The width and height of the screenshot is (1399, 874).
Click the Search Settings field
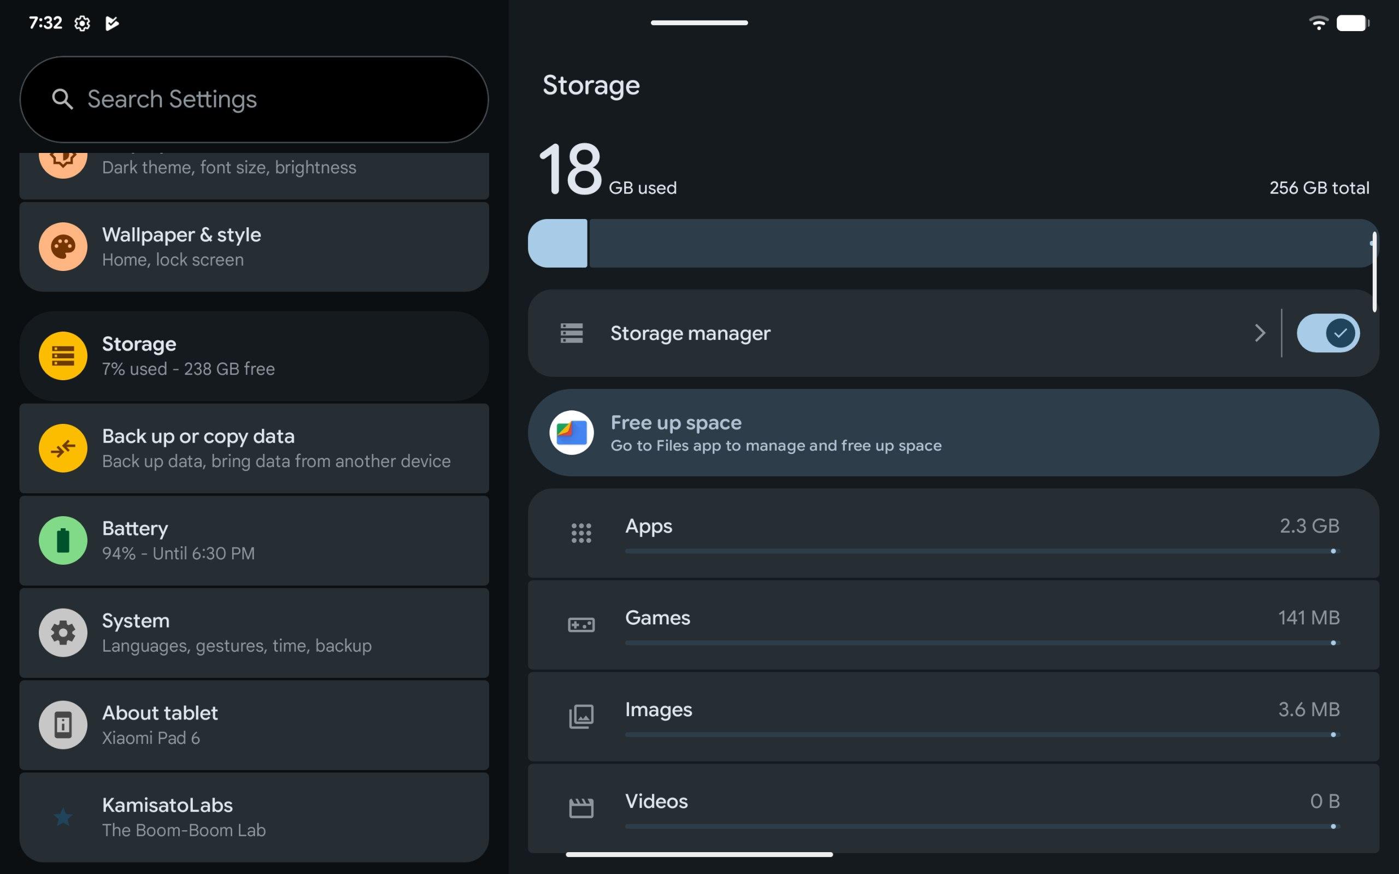pyautogui.click(x=254, y=99)
